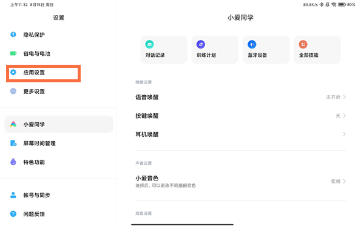The height and width of the screenshot is (227, 364).
Task: Select 隐私保护 shield icon in sidebar
Action: tap(13, 35)
